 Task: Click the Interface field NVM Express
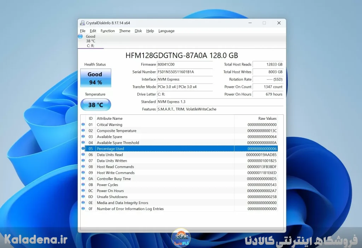pyautogui.click(x=185, y=79)
